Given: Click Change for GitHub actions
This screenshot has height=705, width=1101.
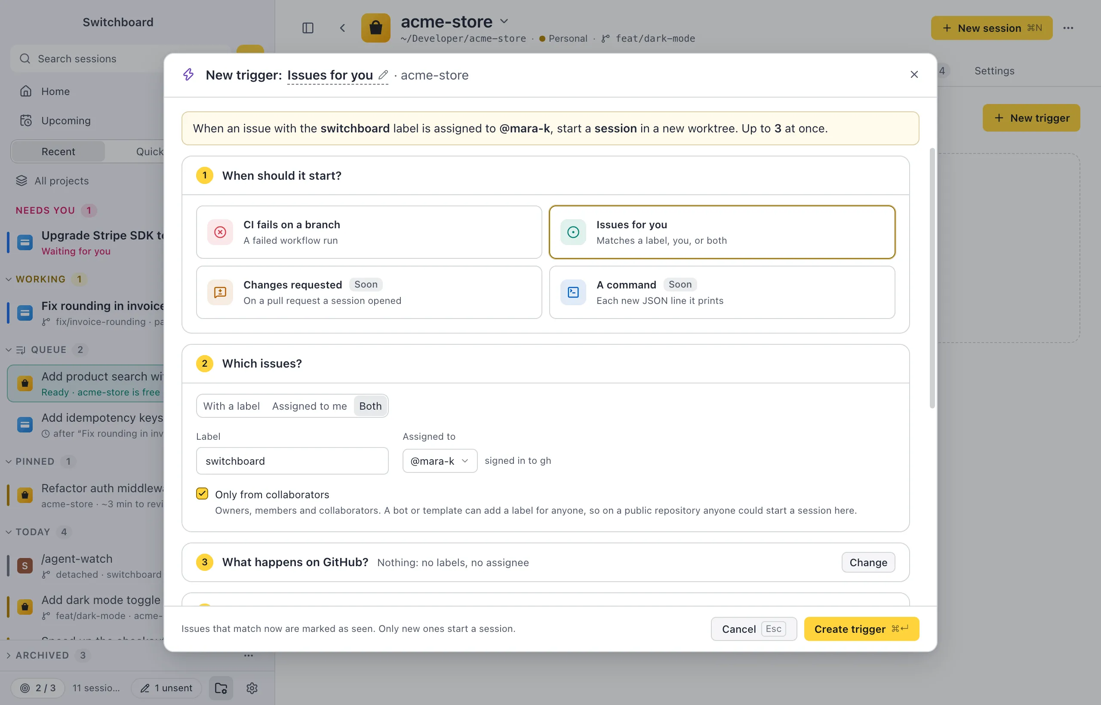Looking at the screenshot, I should point(868,562).
